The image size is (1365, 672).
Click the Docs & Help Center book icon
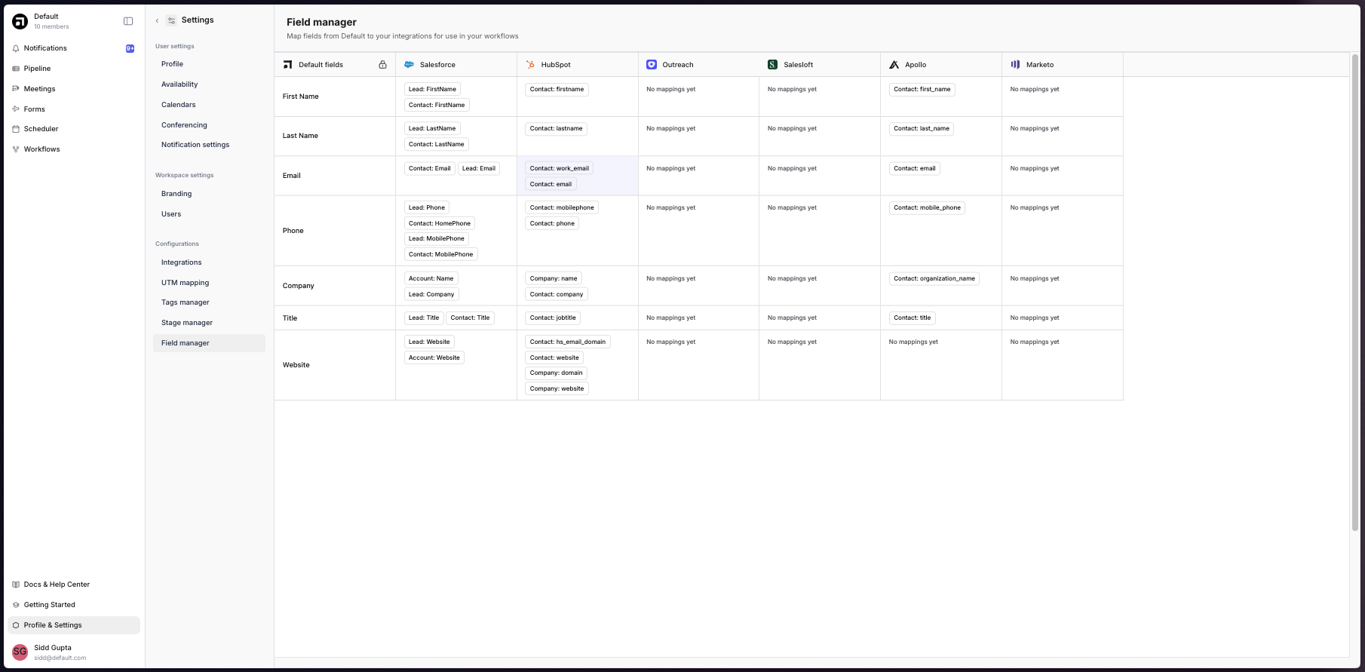[16, 585]
